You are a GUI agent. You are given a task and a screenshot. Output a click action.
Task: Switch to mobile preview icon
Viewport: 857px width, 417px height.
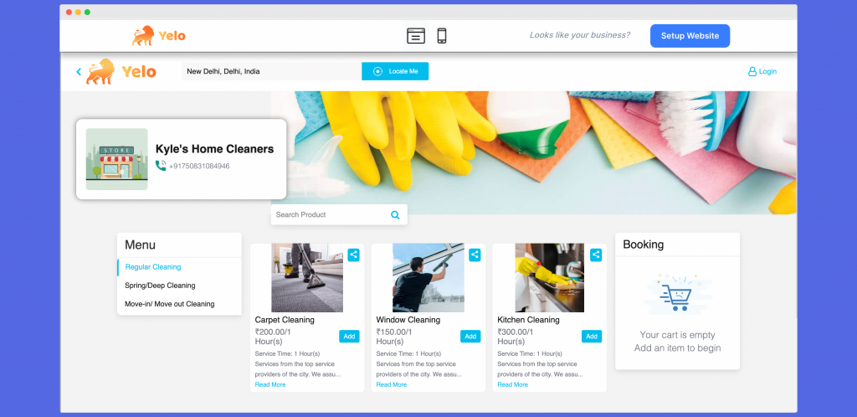click(x=442, y=36)
